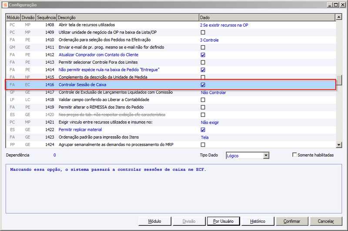Toggle checkbox for sequence 1411 email row
Image resolution: width=348 pixels, height=231 pixels.
tap(203, 48)
